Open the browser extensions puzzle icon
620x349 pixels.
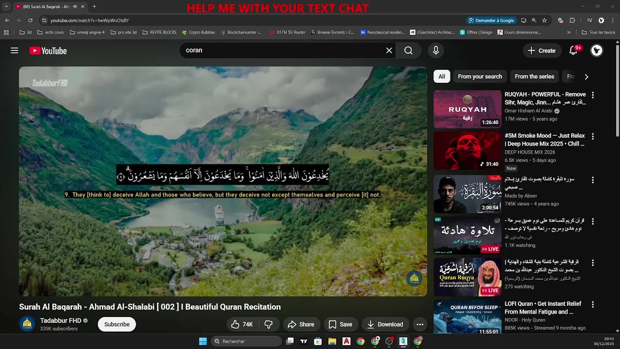coord(572,20)
